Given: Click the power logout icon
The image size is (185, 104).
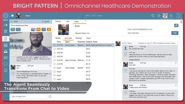Looking at the screenshot, I should pos(171,16).
